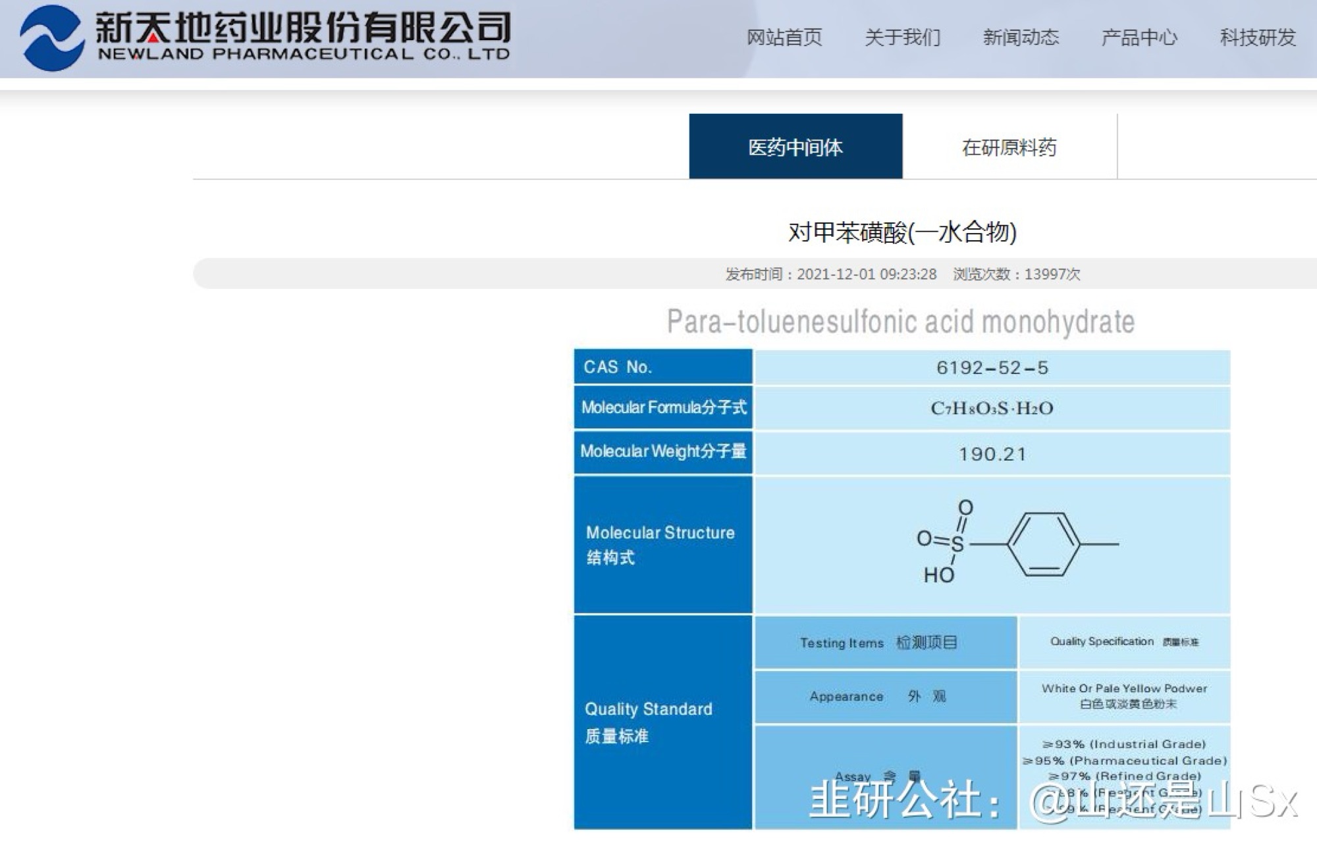
Task: Click the benzene ring structure diagram
Action: (x=1042, y=544)
